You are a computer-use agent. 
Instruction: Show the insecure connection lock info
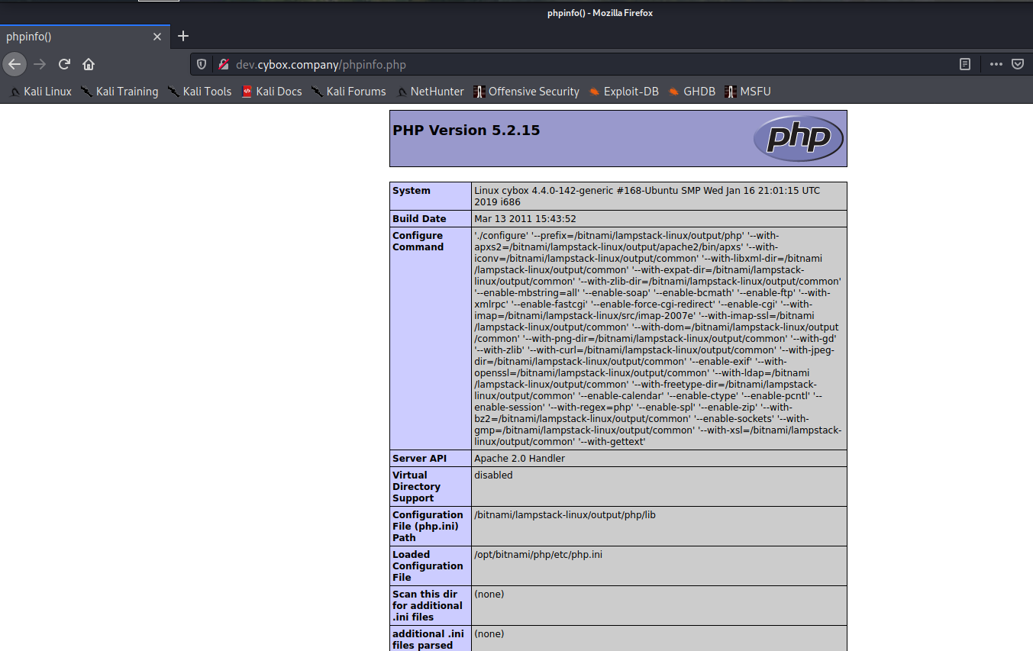[x=223, y=64]
